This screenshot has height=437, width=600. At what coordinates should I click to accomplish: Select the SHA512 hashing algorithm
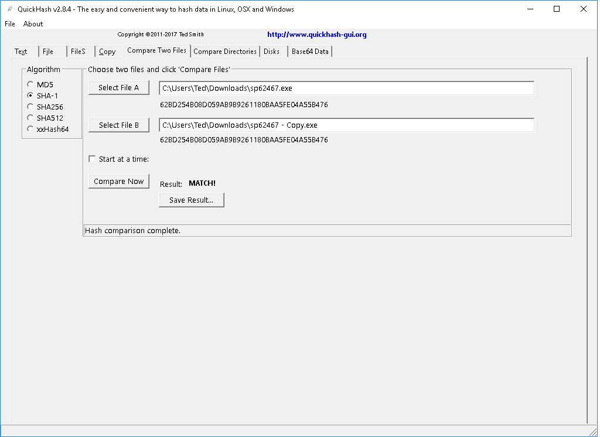[x=30, y=117]
